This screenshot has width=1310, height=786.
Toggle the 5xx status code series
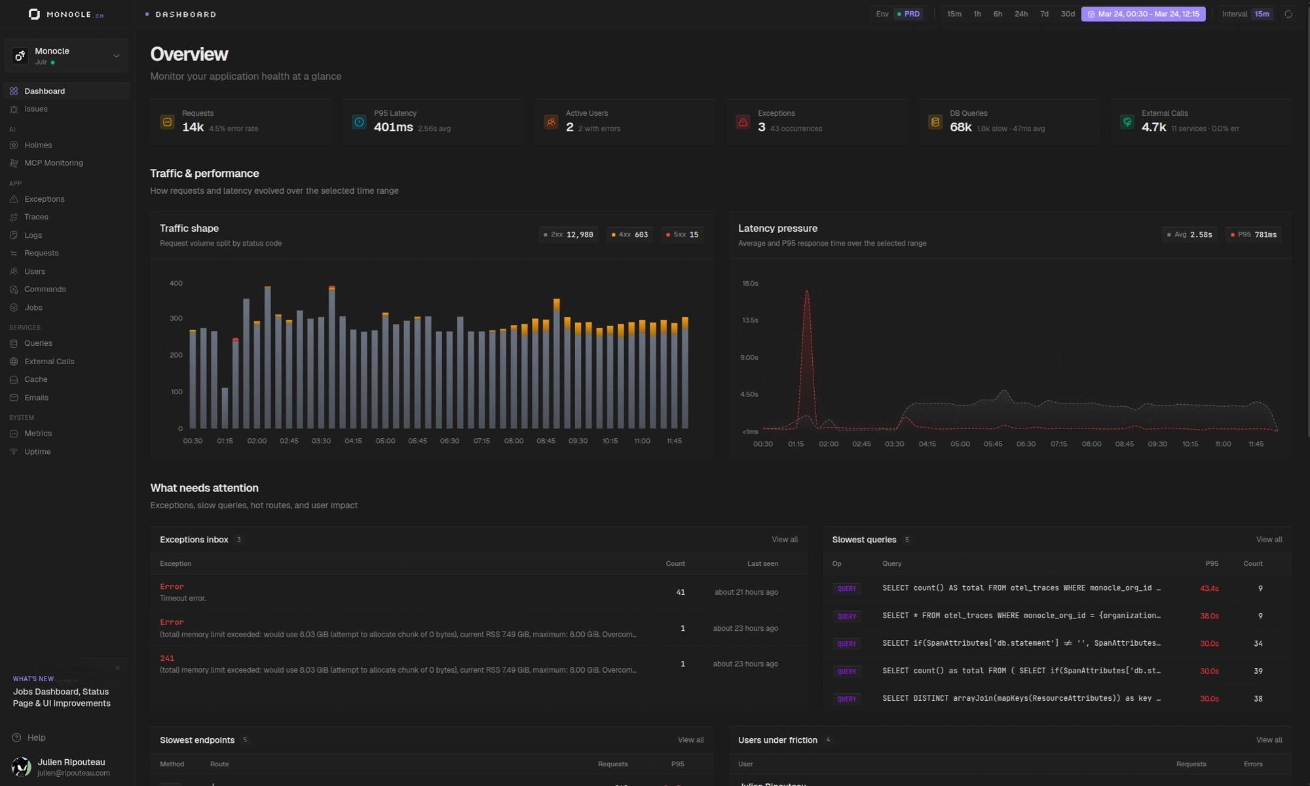point(682,234)
